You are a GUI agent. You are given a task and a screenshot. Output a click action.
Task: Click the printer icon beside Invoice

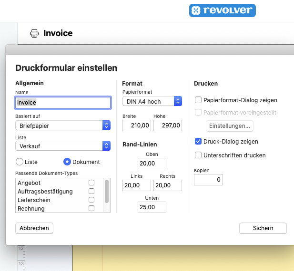[34, 33]
